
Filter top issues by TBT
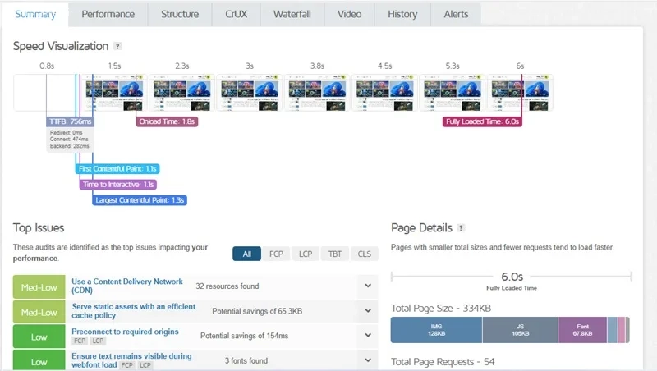pyautogui.click(x=335, y=254)
